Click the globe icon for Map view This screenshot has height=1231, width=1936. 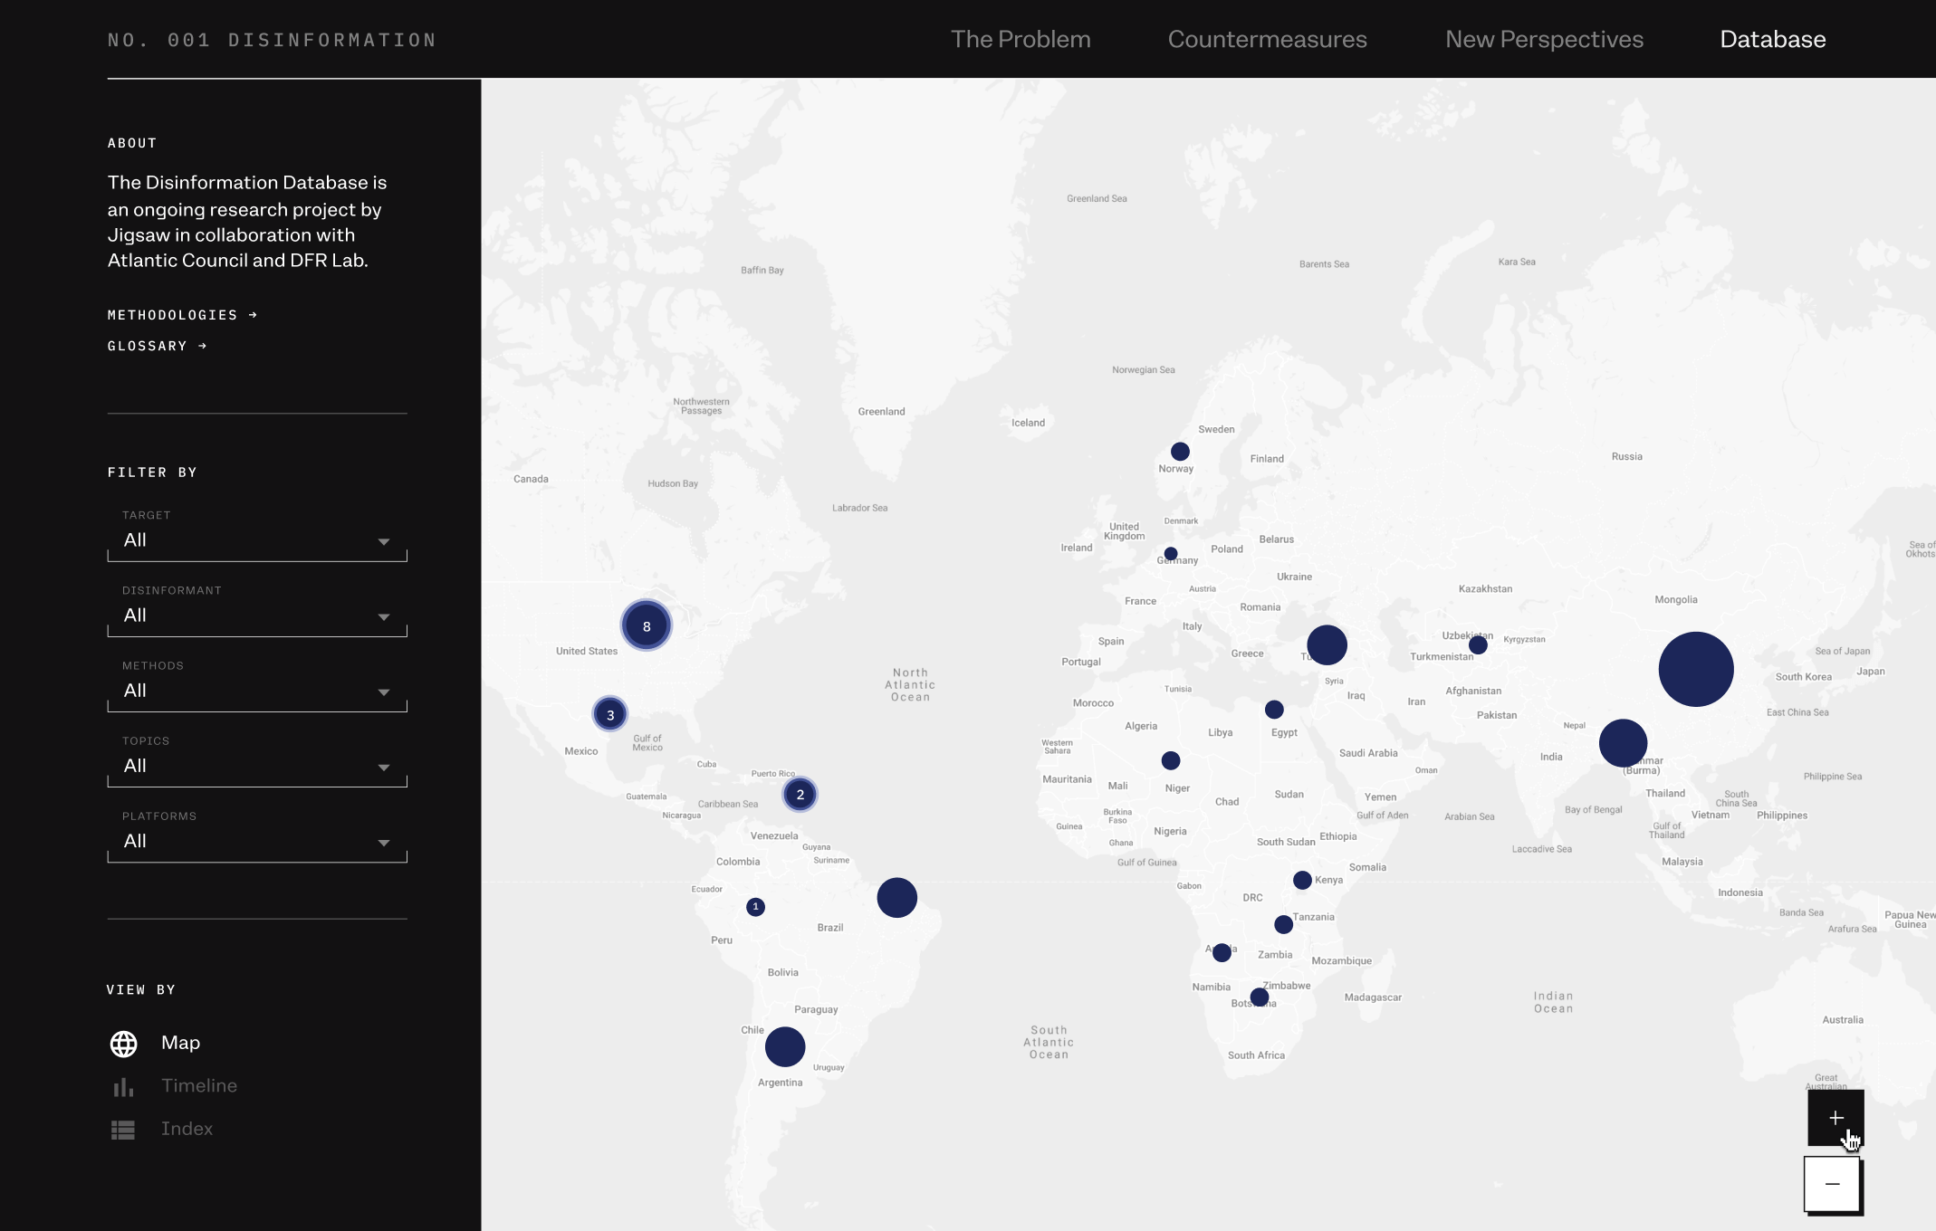click(123, 1044)
